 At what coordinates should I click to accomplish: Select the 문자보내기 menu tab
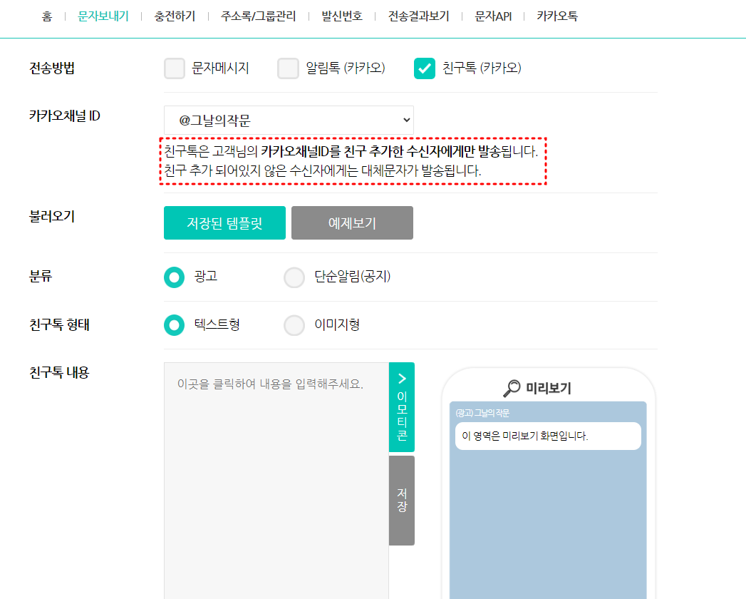(103, 16)
